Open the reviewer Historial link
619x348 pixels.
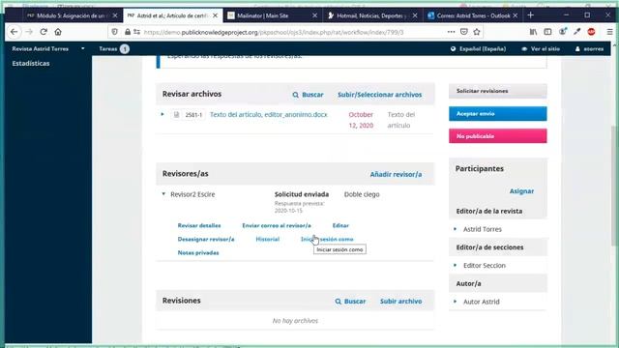pyautogui.click(x=267, y=239)
